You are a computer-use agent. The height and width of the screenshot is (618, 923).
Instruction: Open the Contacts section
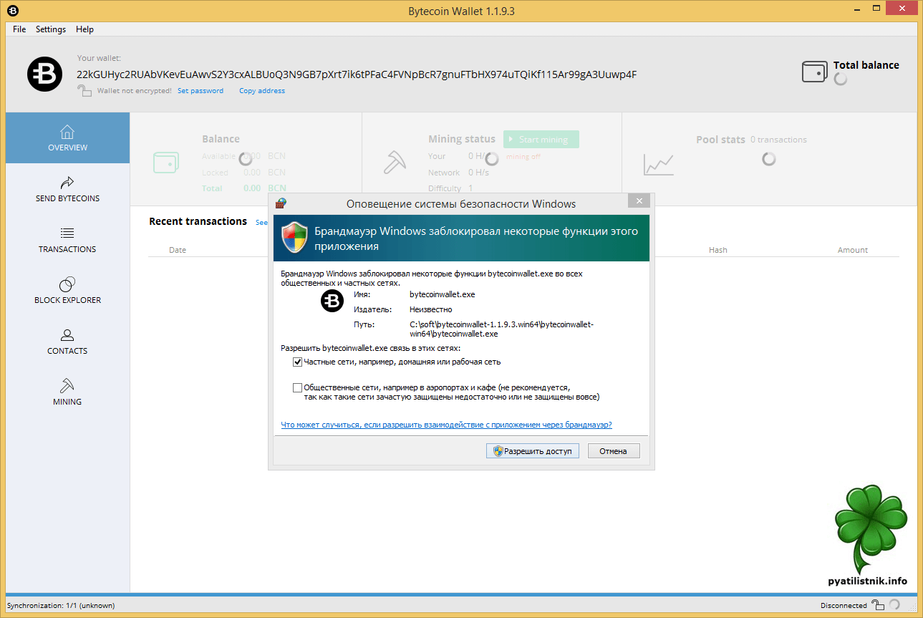coord(68,342)
